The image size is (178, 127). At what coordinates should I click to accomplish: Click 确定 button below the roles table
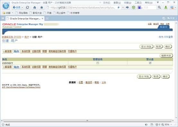pos(165,76)
